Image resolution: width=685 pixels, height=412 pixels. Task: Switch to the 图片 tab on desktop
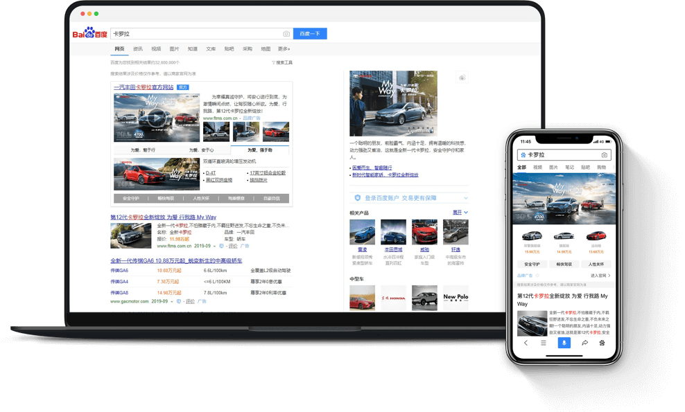(174, 49)
